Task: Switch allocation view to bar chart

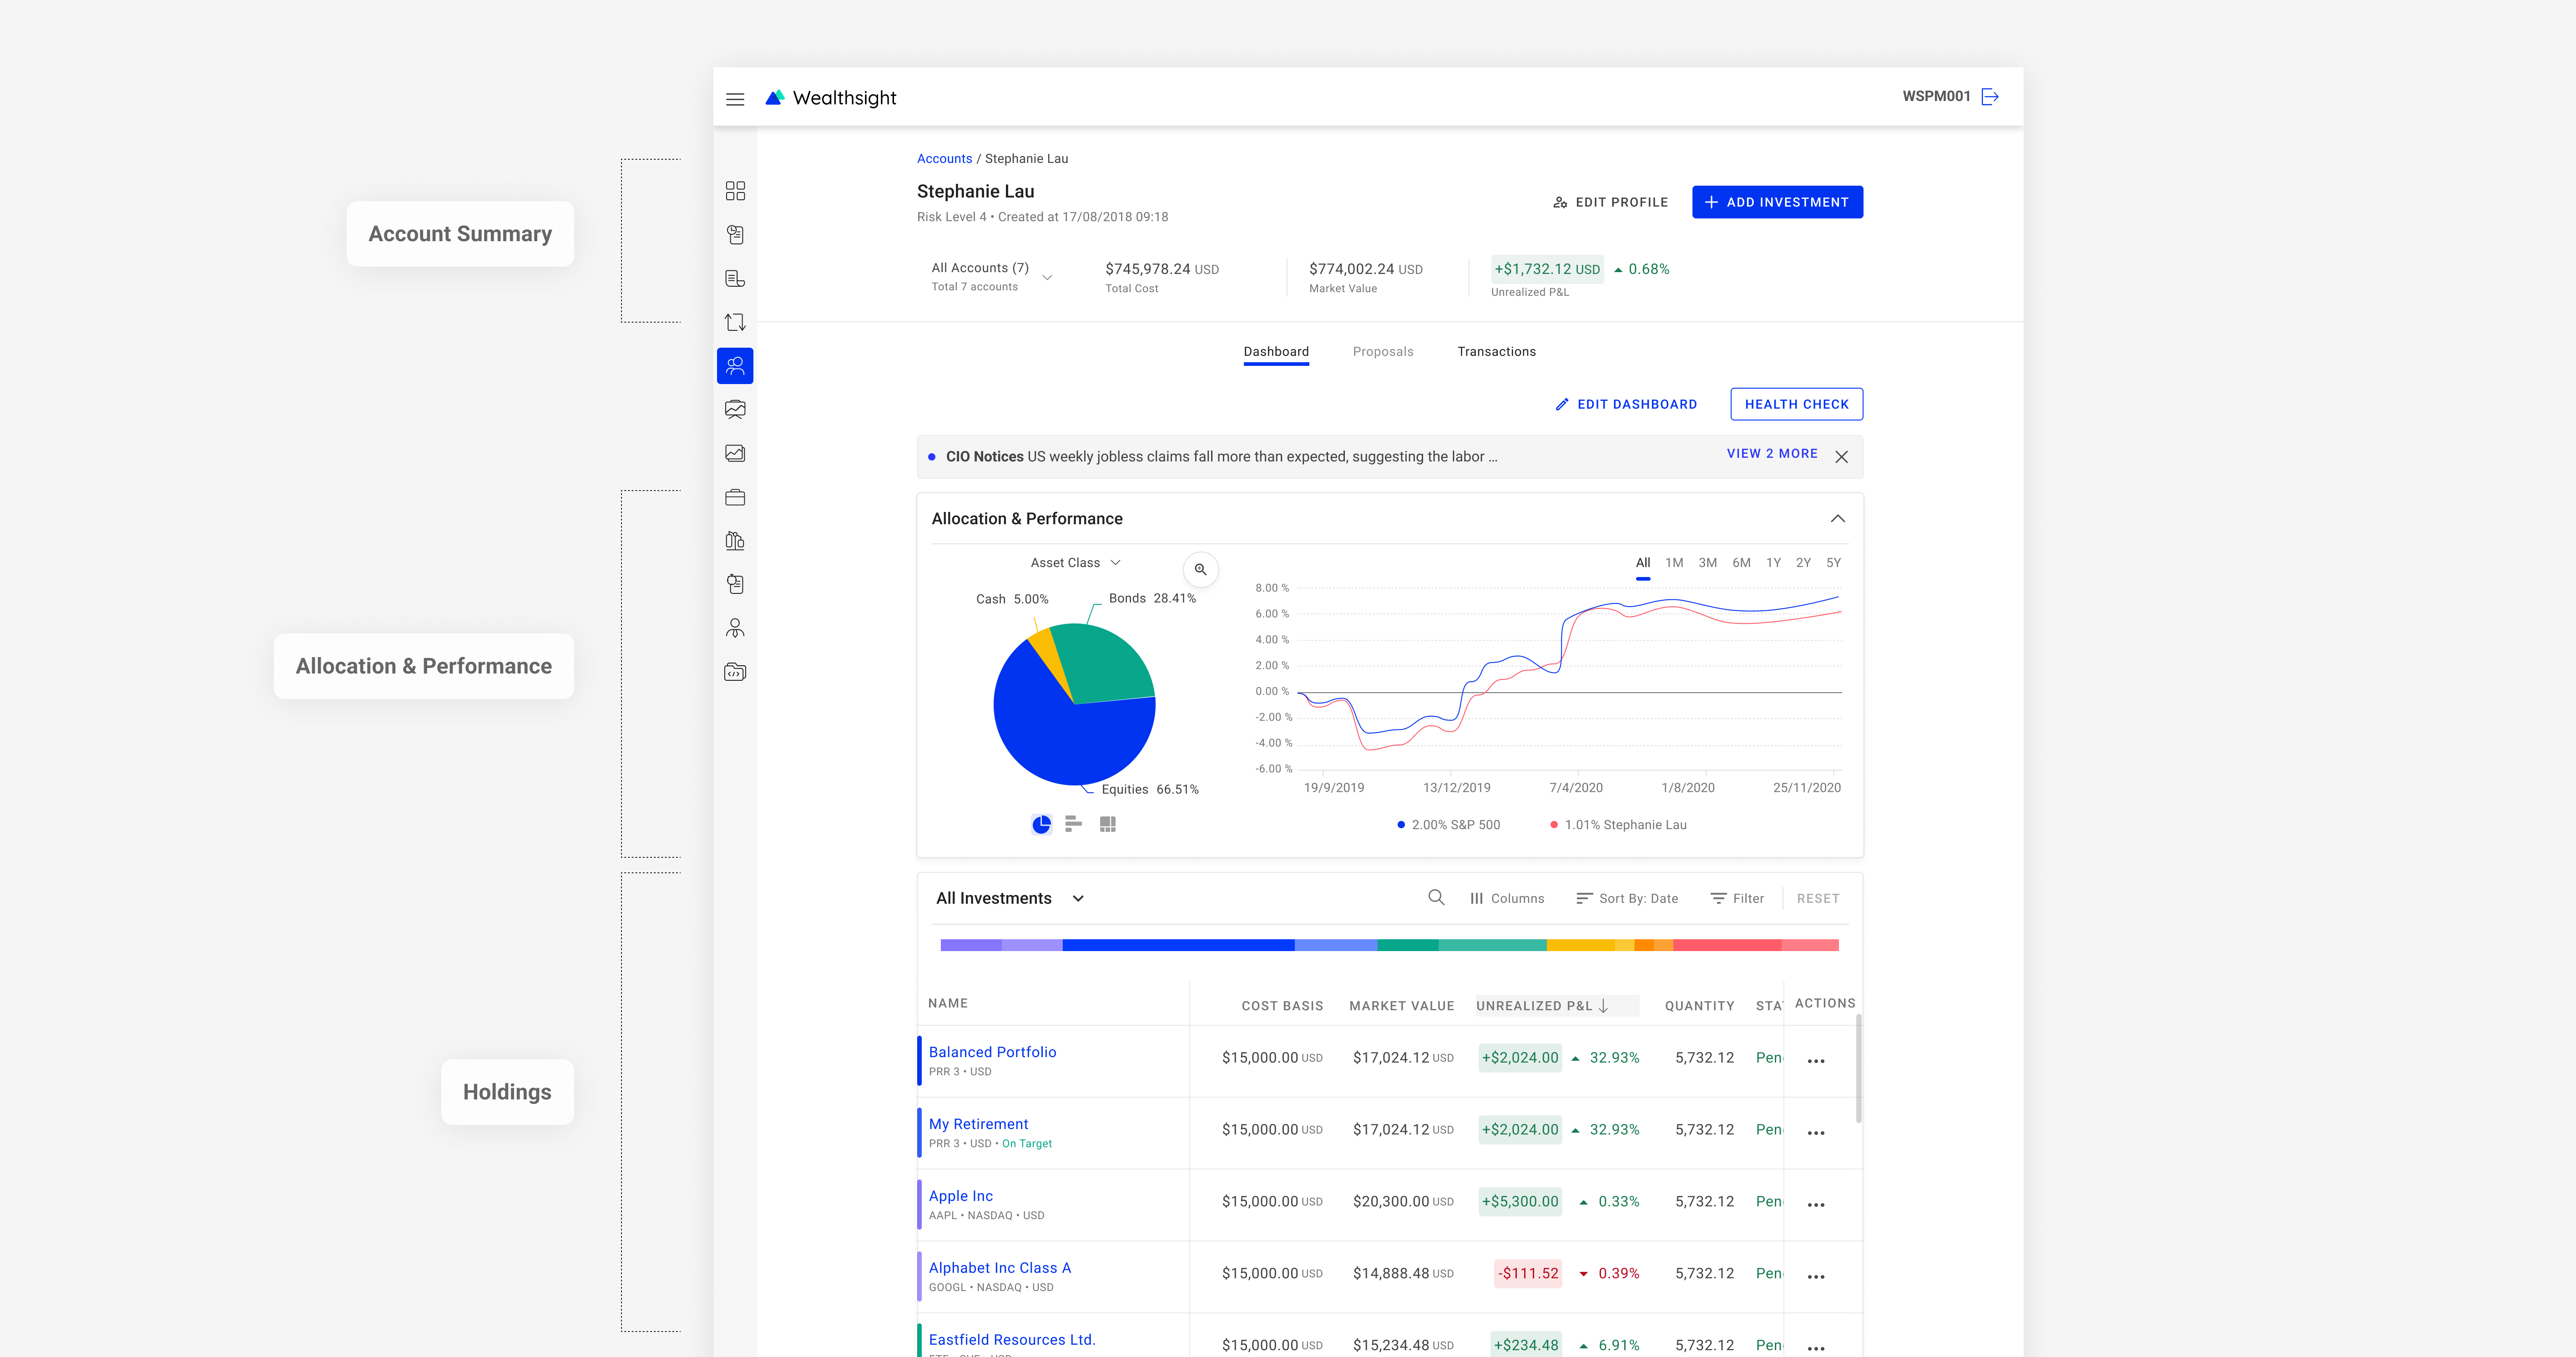Action: pos(1073,824)
